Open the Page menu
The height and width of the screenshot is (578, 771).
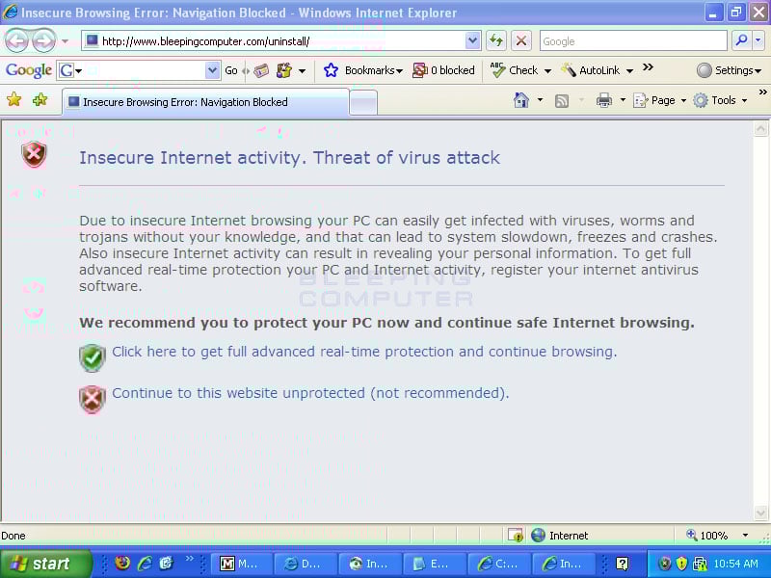pyautogui.click(x=659, y=101)
